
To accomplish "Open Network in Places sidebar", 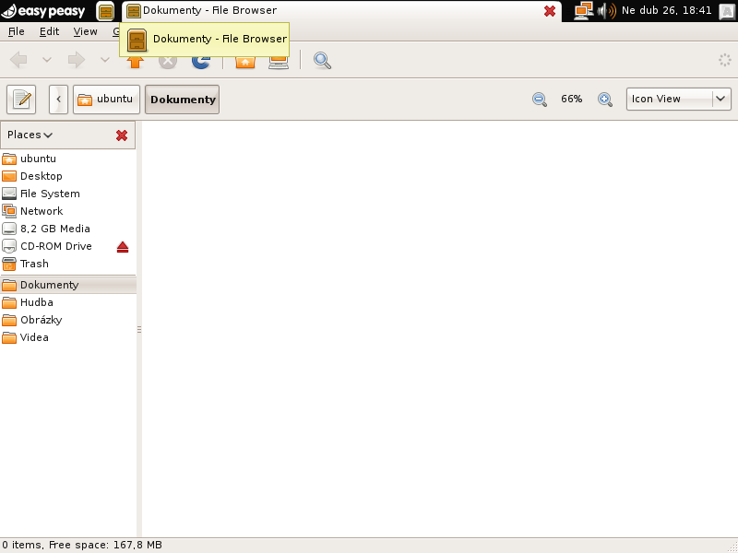I will pyautogui.click(x=68, y=211).
